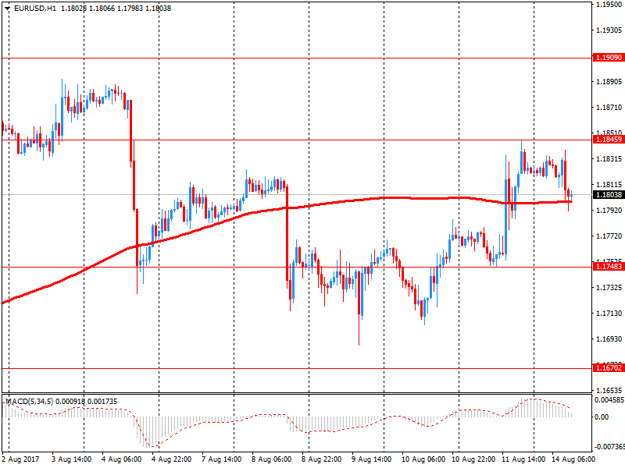Screen dimensions: 625x468
Task: Click the 10 Aug 22:00 time label
Action: pyautogui.click(x=473, y=459)
